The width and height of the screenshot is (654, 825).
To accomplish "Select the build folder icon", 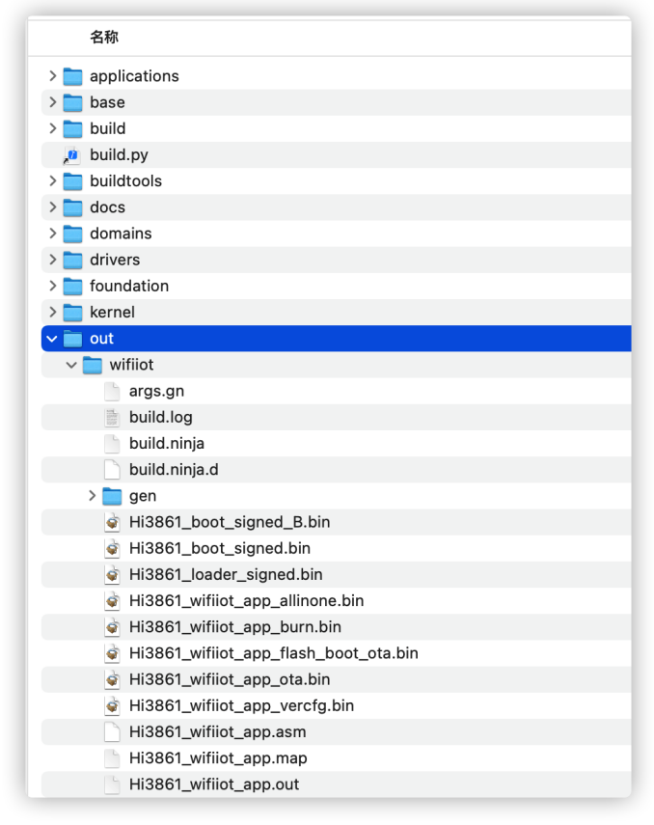I will coord(72,129).
